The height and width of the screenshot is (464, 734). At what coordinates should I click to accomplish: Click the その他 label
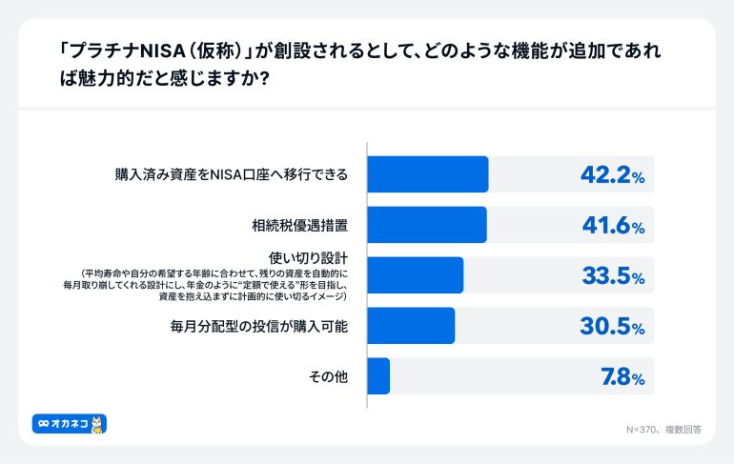point(328,376)
